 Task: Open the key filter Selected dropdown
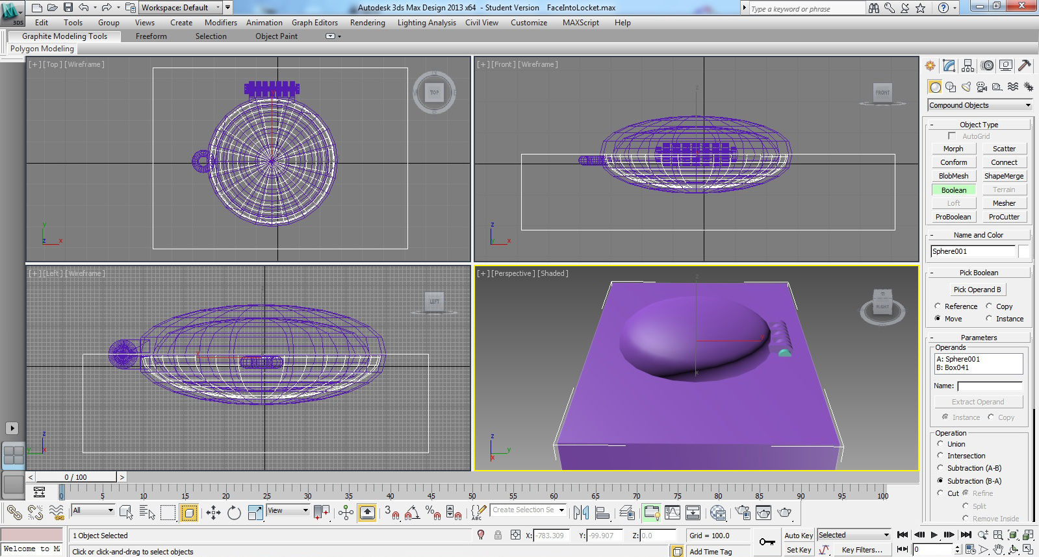(854, 535)
